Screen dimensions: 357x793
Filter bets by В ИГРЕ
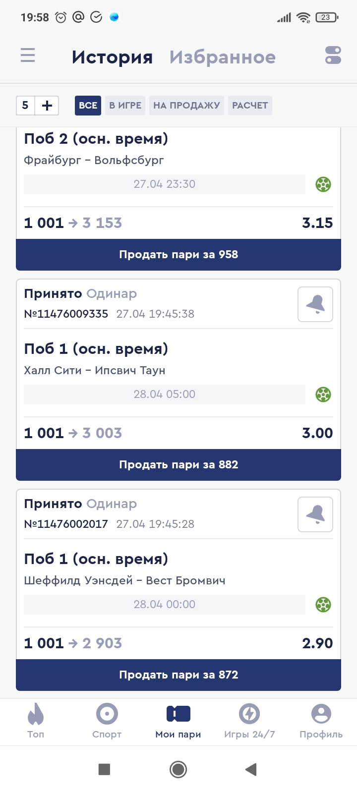click(x=125, y=106)
